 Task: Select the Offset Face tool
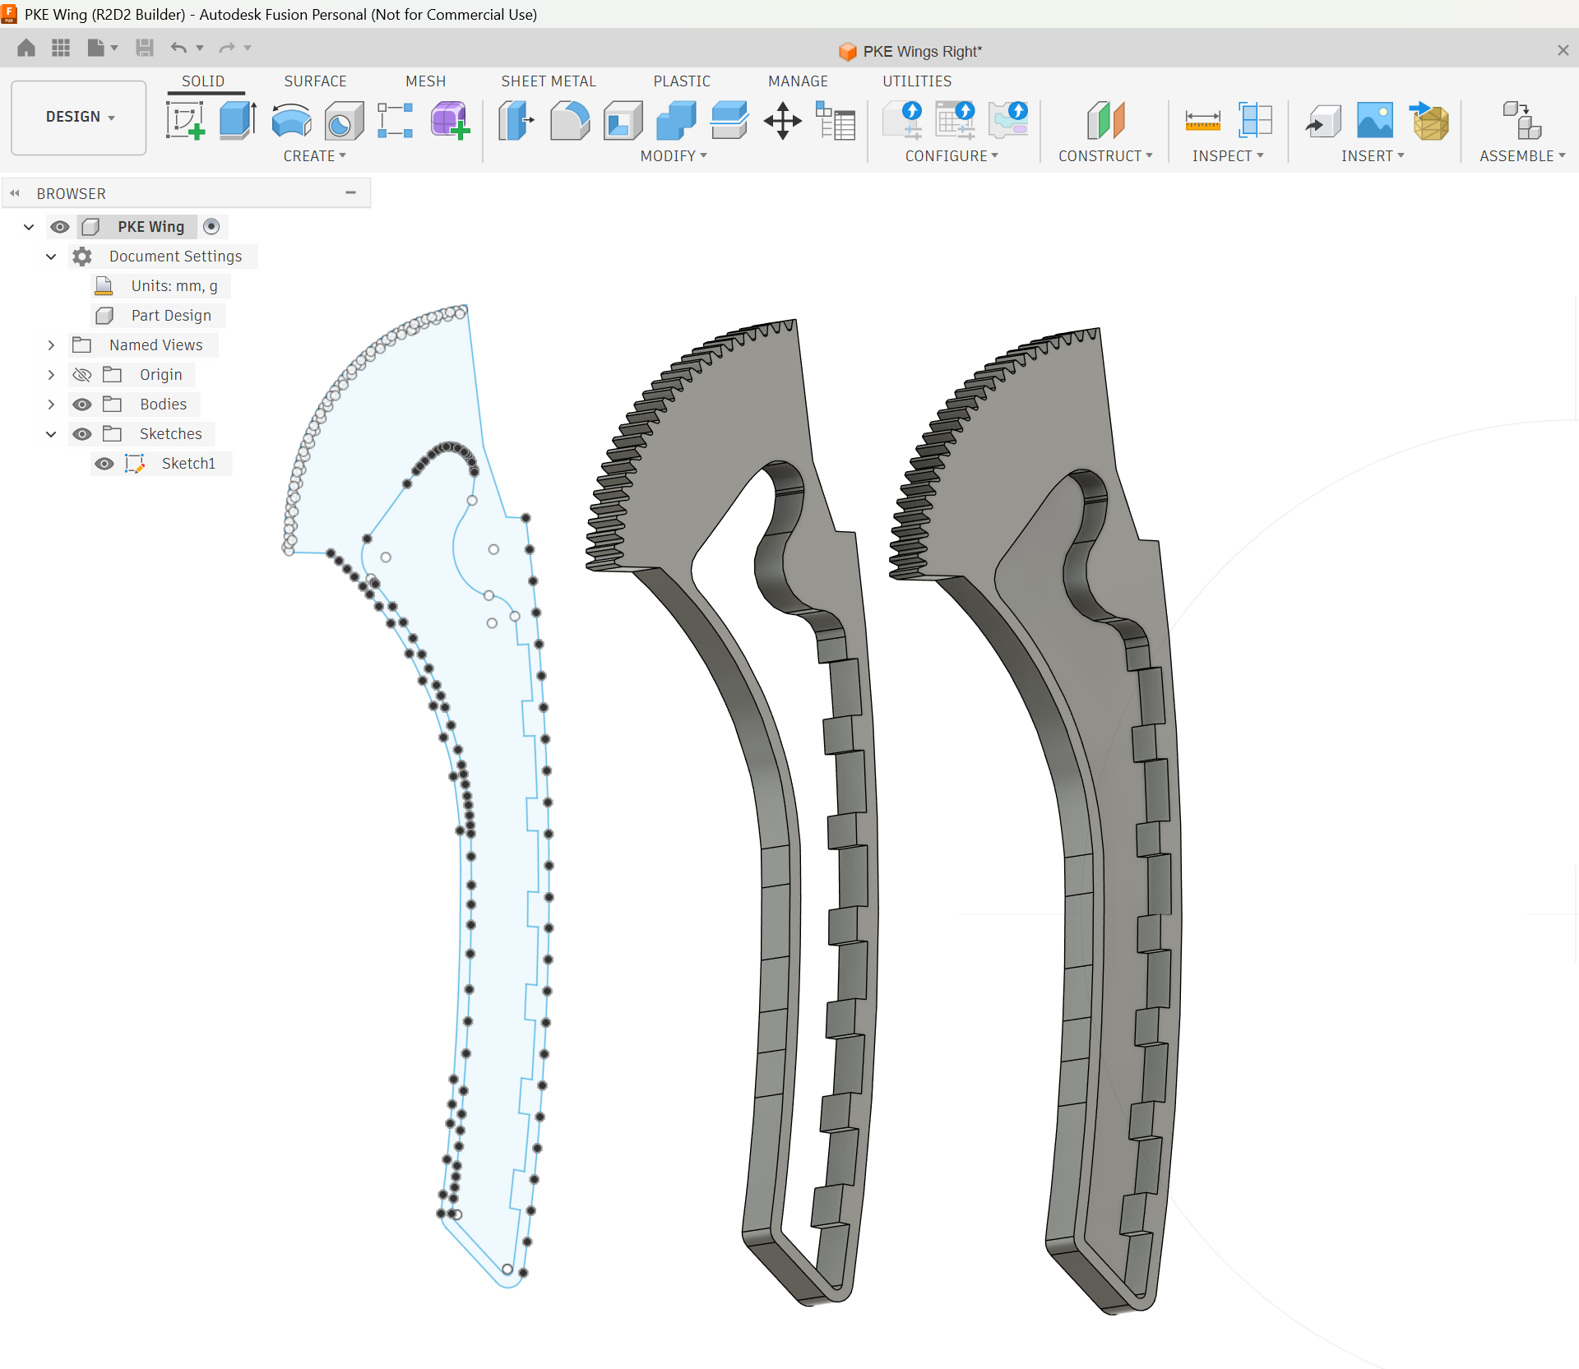coord(729,121)
